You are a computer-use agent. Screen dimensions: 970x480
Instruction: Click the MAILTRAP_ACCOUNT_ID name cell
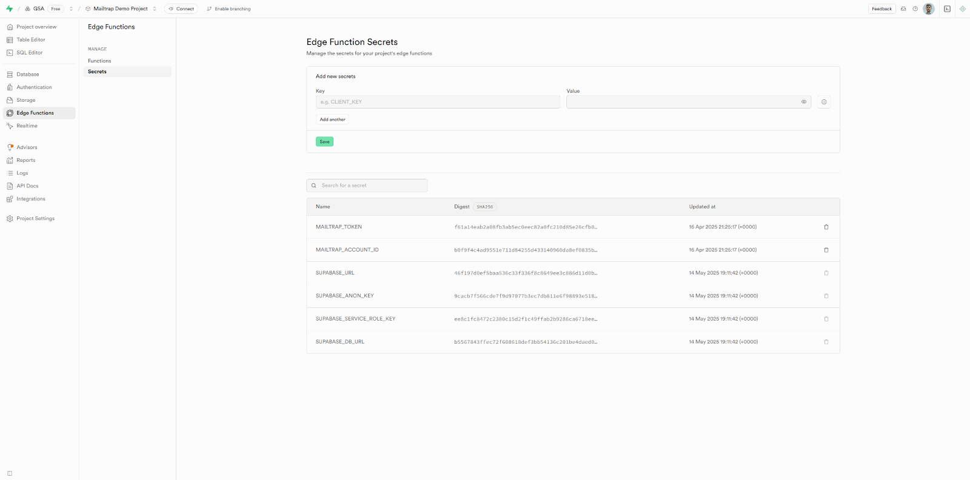(347, 250)
